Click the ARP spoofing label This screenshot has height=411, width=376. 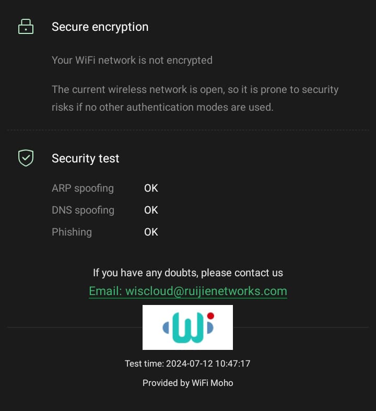pos(83,188)
